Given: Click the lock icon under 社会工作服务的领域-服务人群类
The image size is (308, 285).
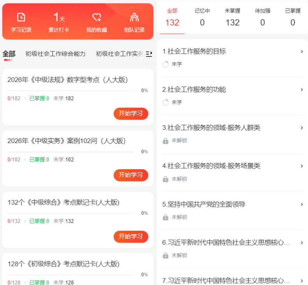Looking at the screenshot, I should [165, 141].
